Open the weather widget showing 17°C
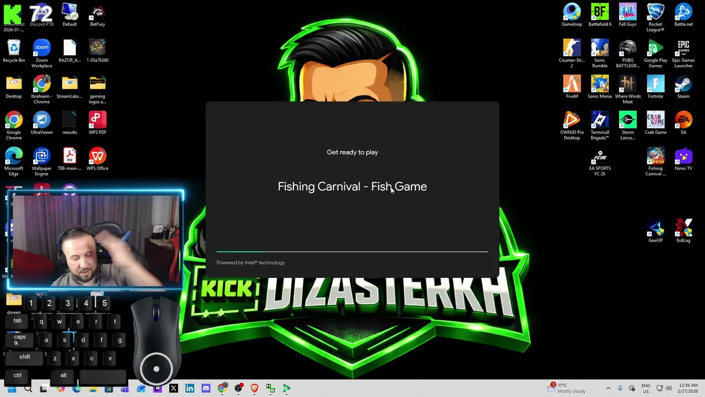This screenshot has width=705, height=397. (x=567, y=388)
